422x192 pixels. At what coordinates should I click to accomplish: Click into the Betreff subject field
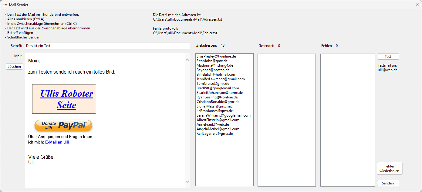107,46
